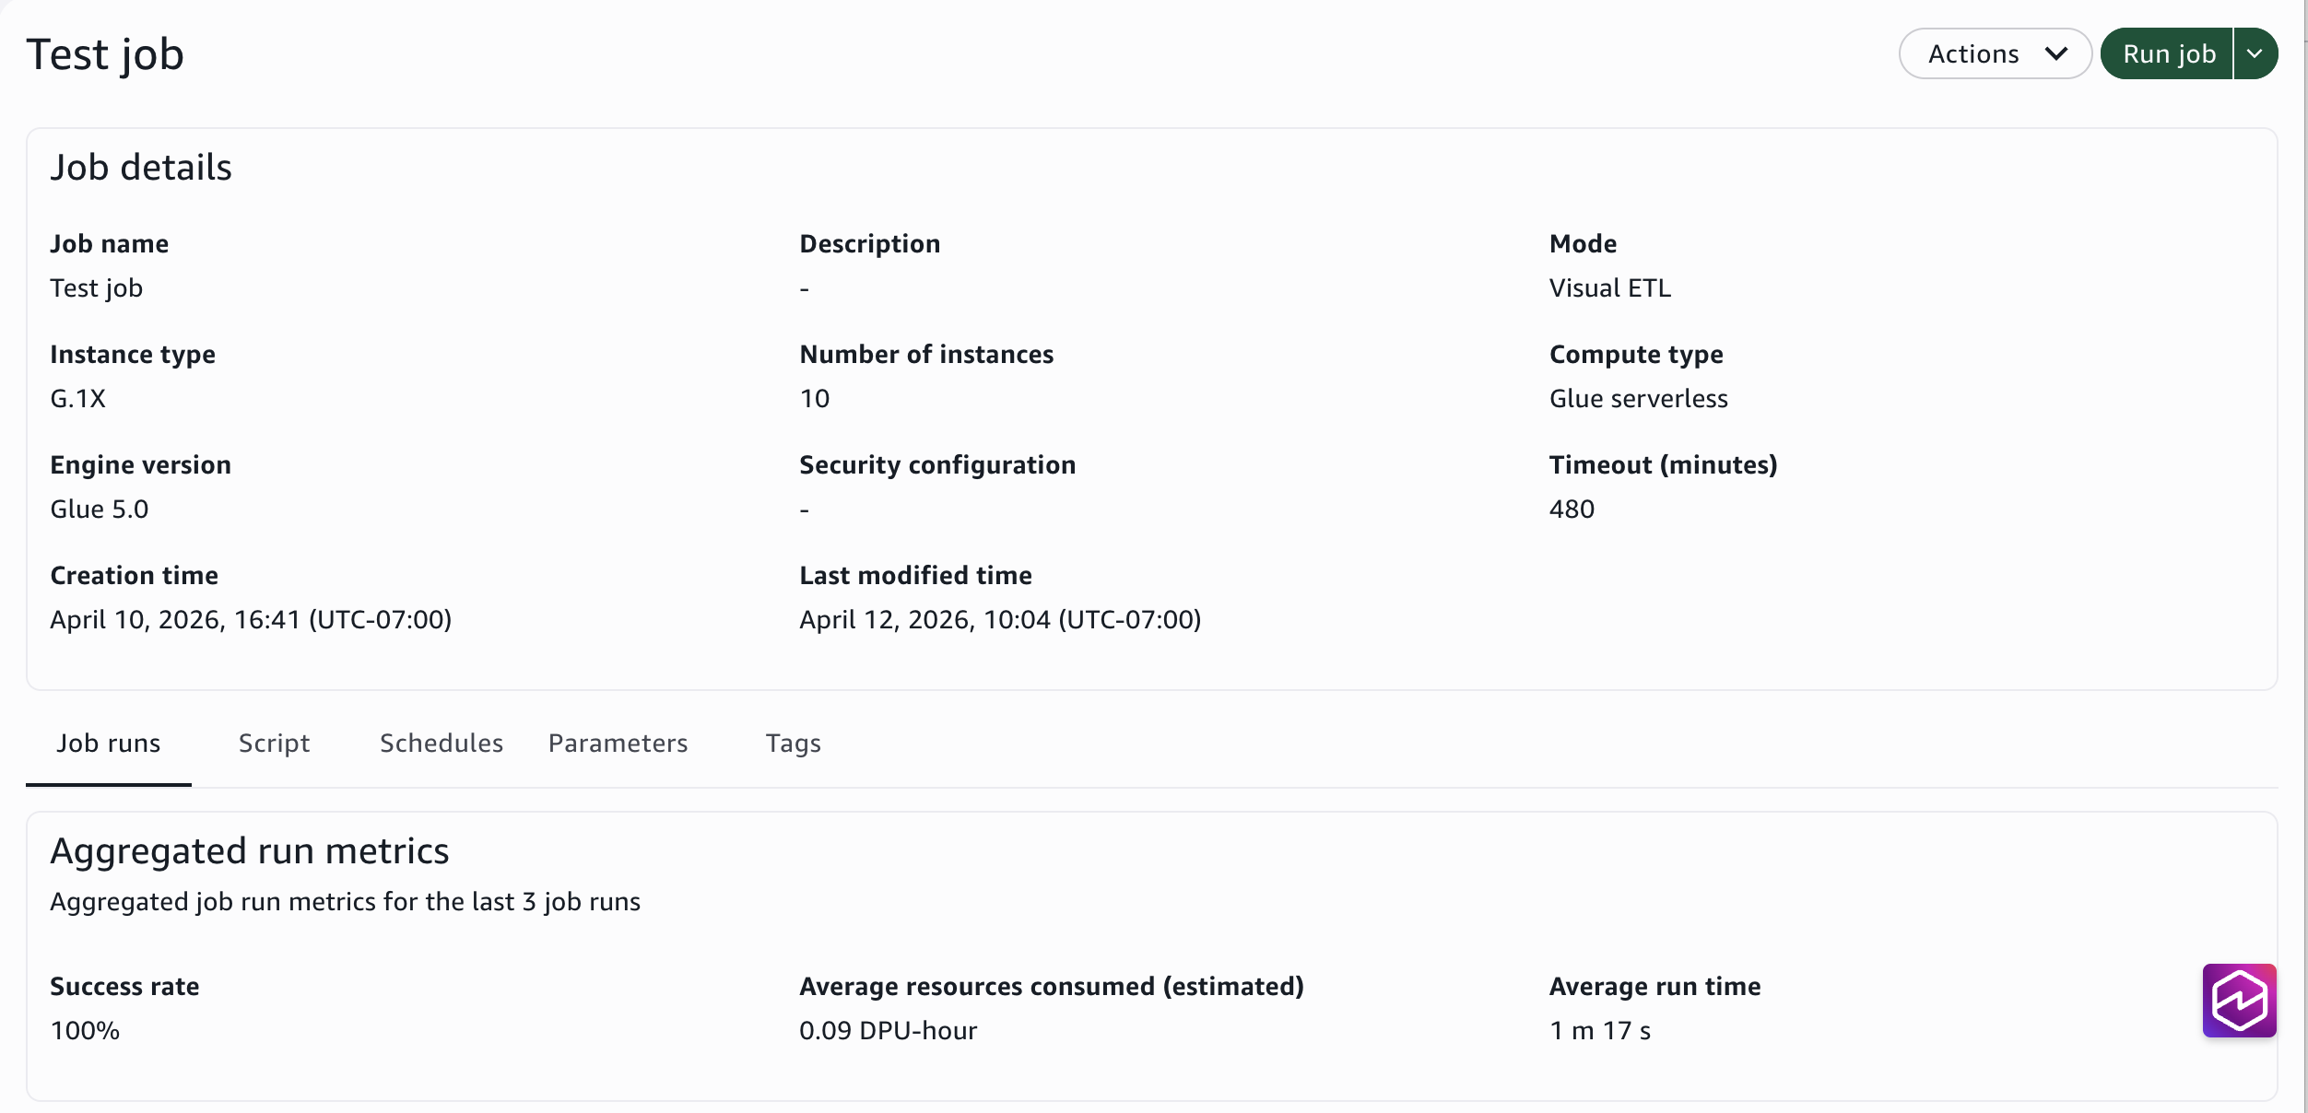
Task: Click the Security configuration label
Action: (937, 465)
